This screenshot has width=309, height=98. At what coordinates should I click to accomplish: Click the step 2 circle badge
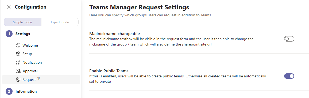pyautogui.click(x=9, y=91)
